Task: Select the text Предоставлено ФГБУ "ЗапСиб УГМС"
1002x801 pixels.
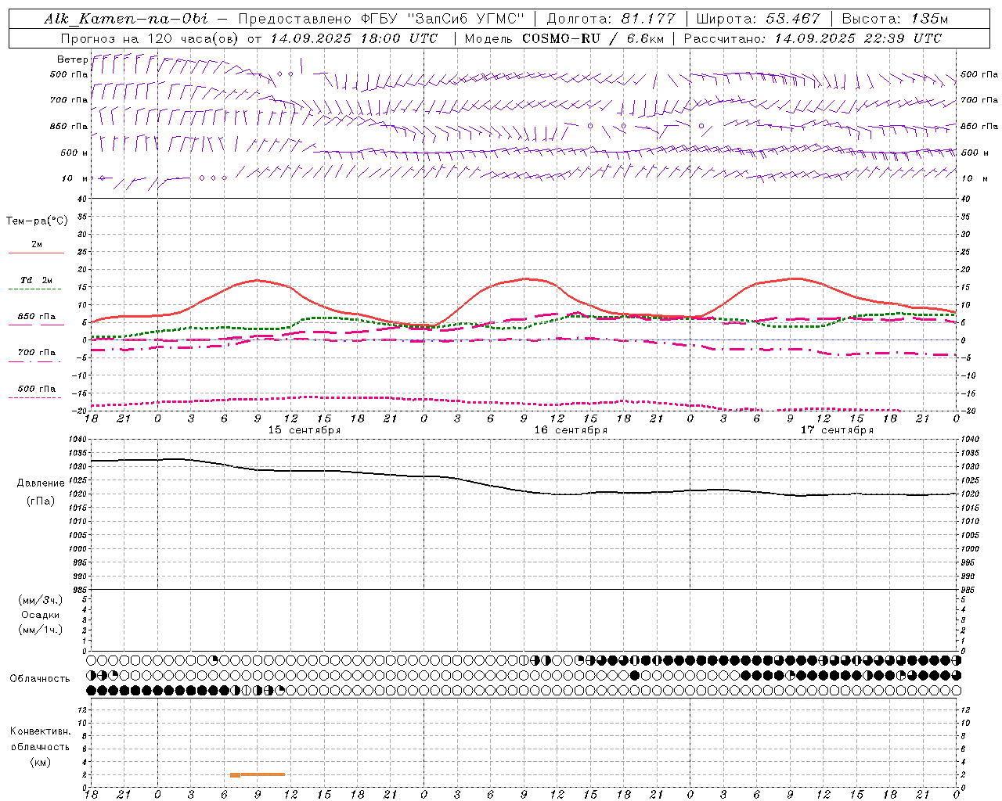Action: [380, 19]
